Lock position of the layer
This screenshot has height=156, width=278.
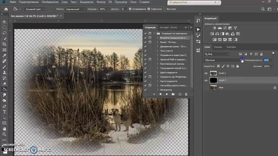point(228,66)
